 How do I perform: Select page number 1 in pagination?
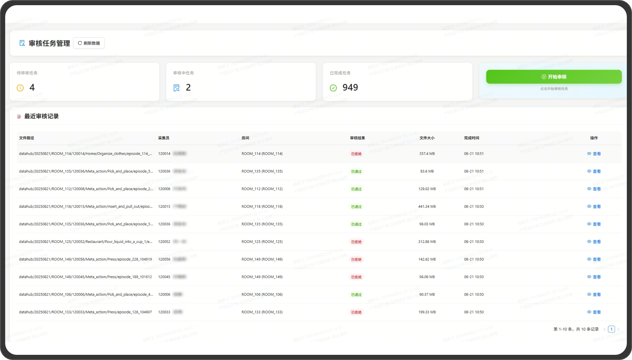point(611,329)
